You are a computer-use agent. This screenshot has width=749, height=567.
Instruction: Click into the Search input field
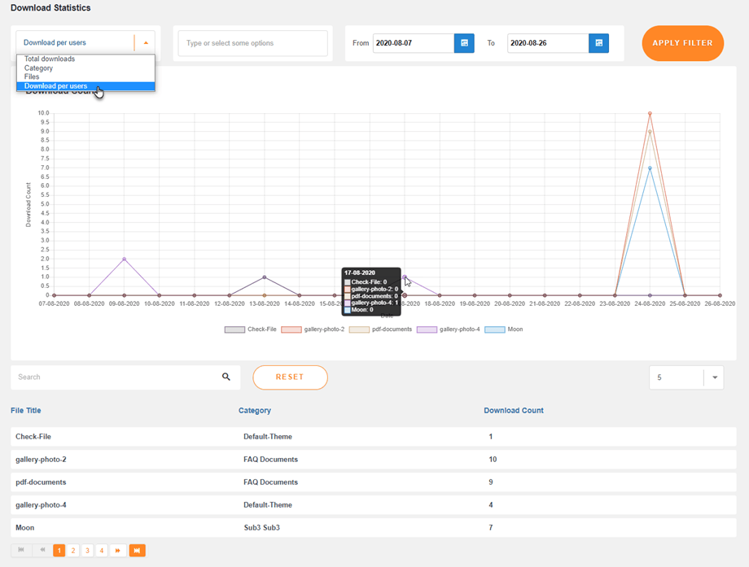click(114, 377)
